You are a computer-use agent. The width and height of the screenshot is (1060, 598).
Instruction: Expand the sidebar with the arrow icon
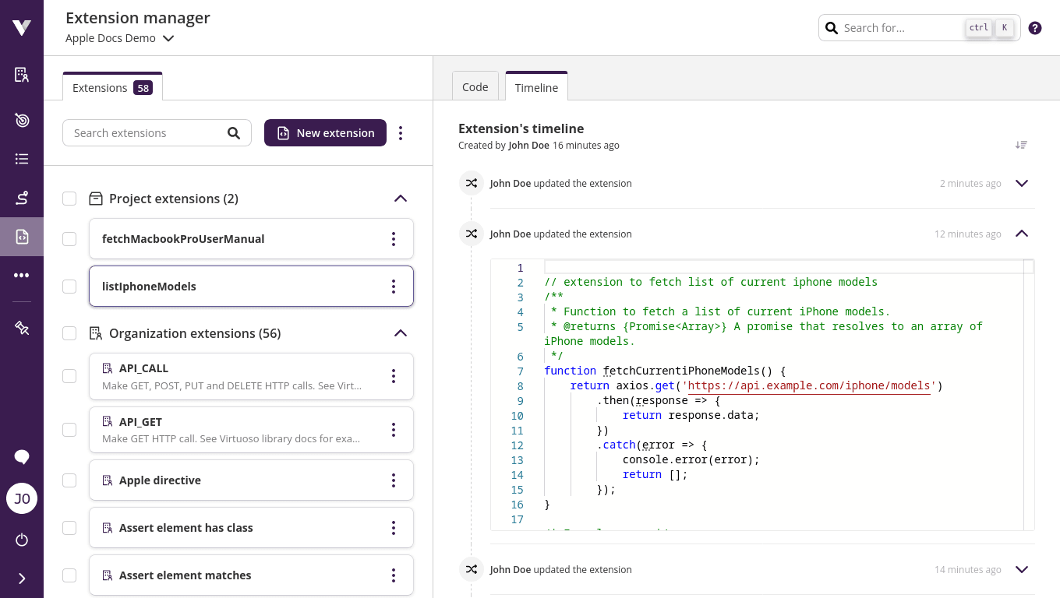point(22,579)
